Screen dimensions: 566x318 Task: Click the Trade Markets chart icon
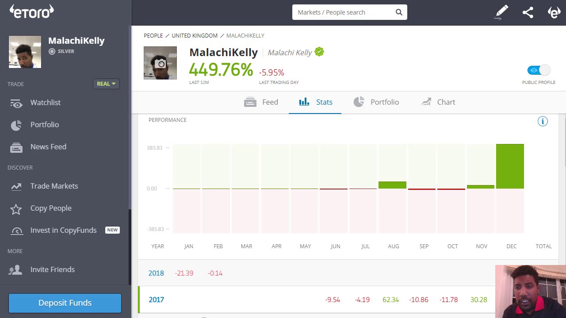point(16,186)
